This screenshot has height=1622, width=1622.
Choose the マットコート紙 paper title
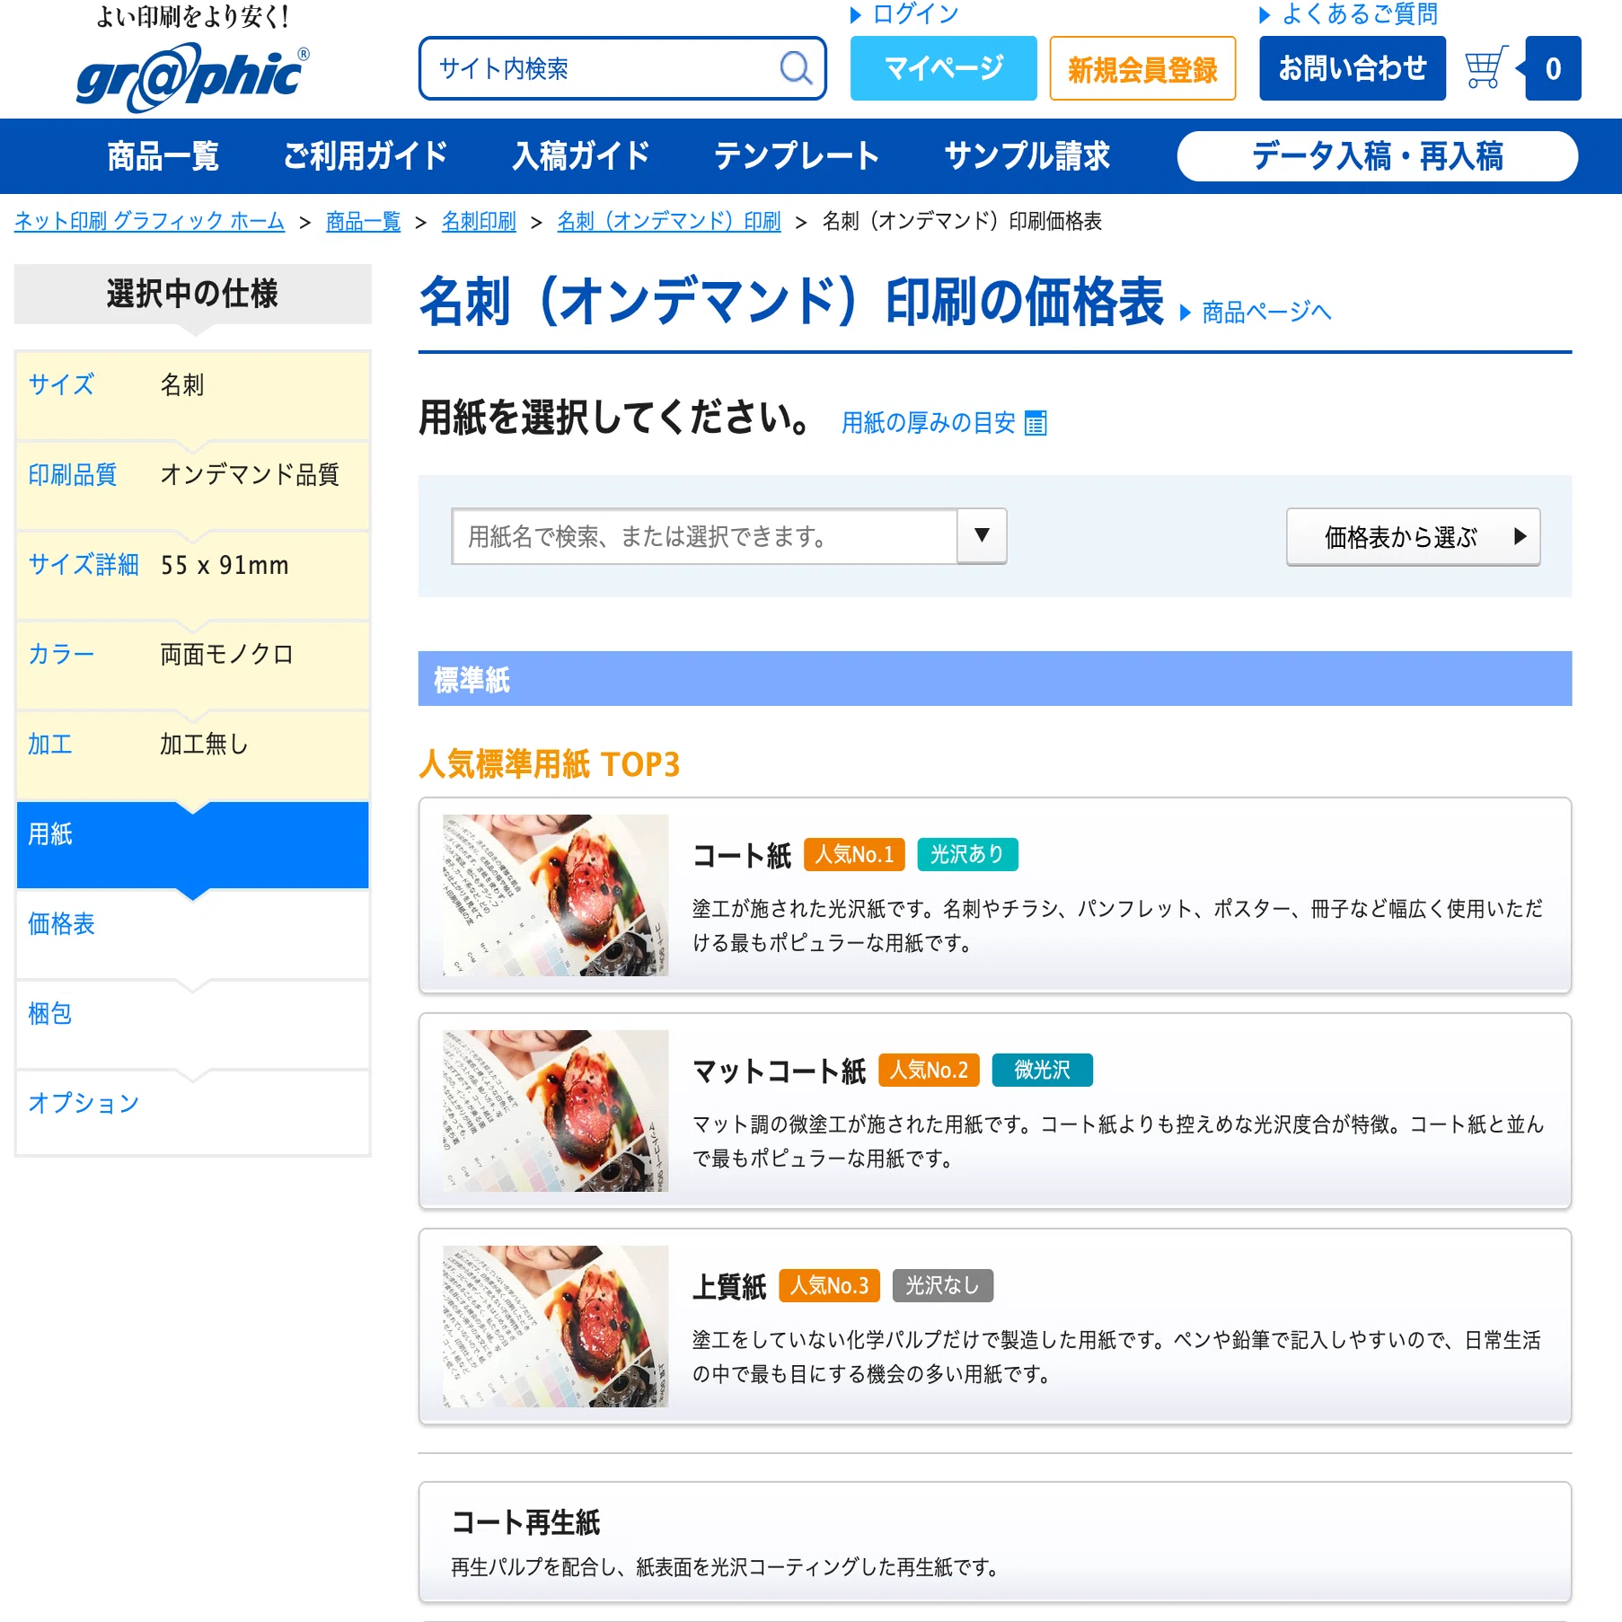779,1071
